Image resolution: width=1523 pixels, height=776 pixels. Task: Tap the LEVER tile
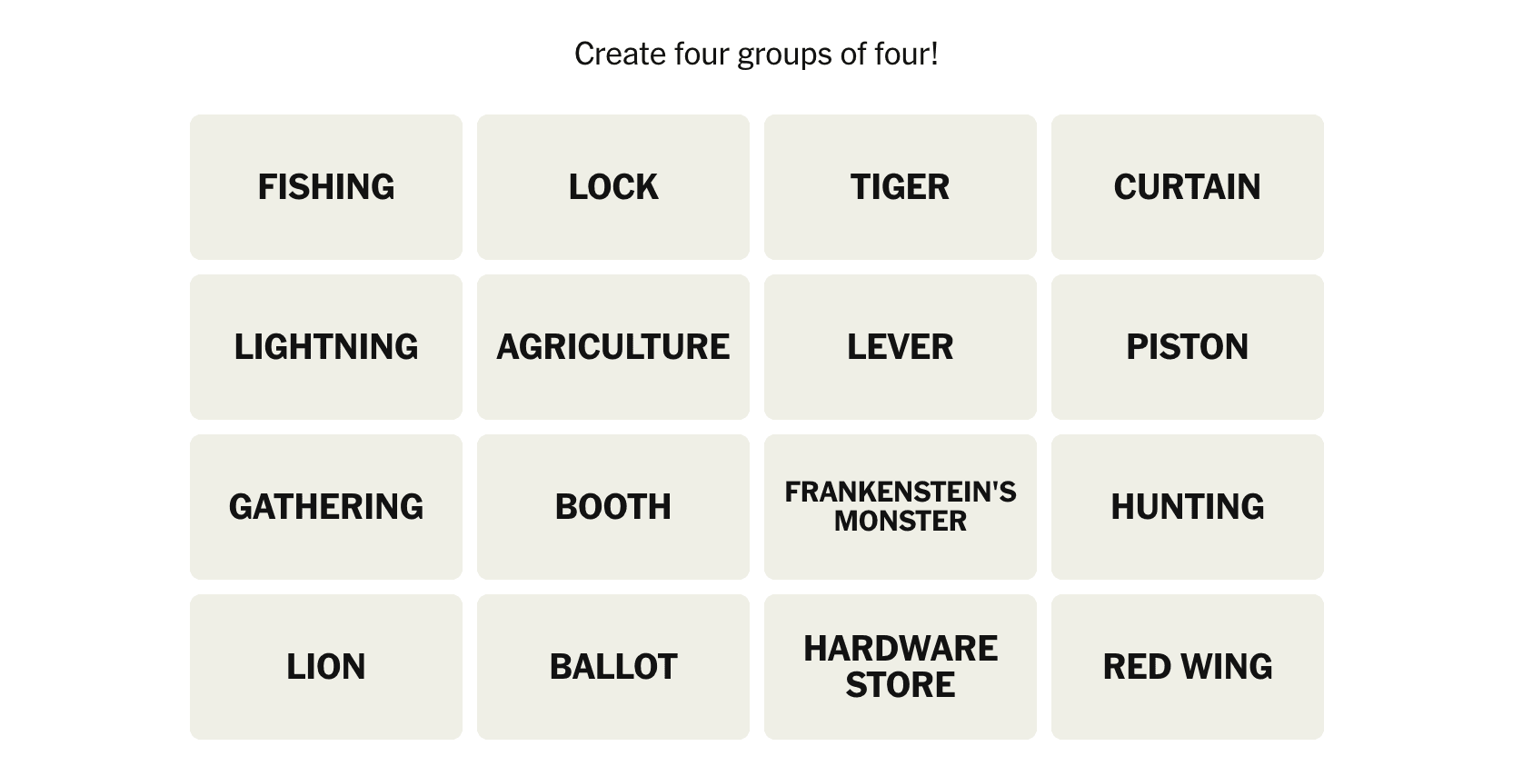pos(900,347)
